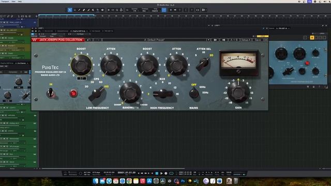Open the Help menu
This screenshot has width=331, height=186.
[x=20, y=1]
